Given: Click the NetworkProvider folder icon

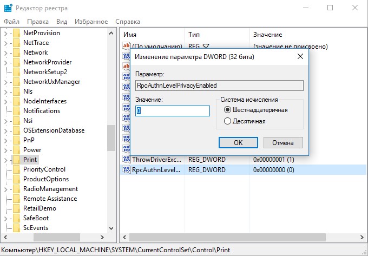Looking at the screenshot, I should tap(16, 62).
